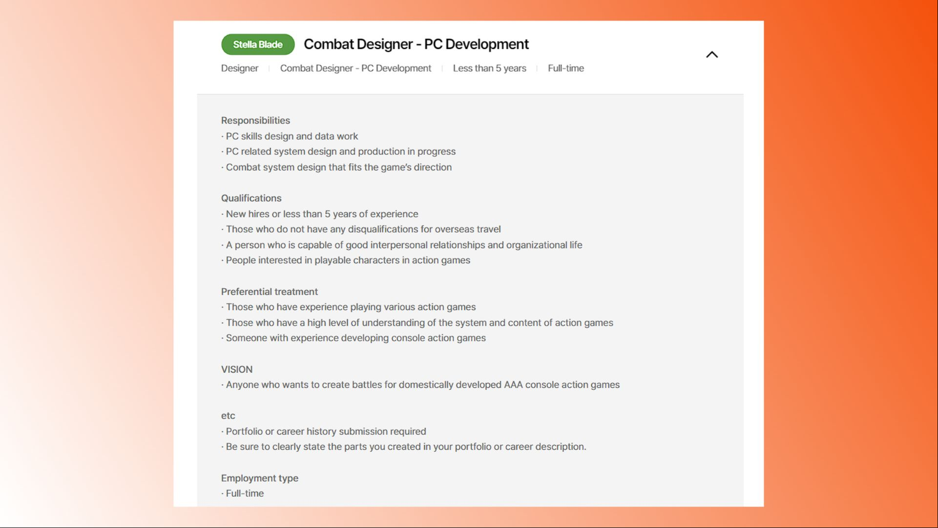This screenshot has width=938, height=528.
Task: Click the Qualifications heading
Action: [251, 198]
